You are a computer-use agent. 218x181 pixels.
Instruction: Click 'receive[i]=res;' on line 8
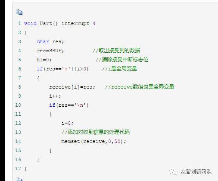pyautogui.click(x=72, y=87)
